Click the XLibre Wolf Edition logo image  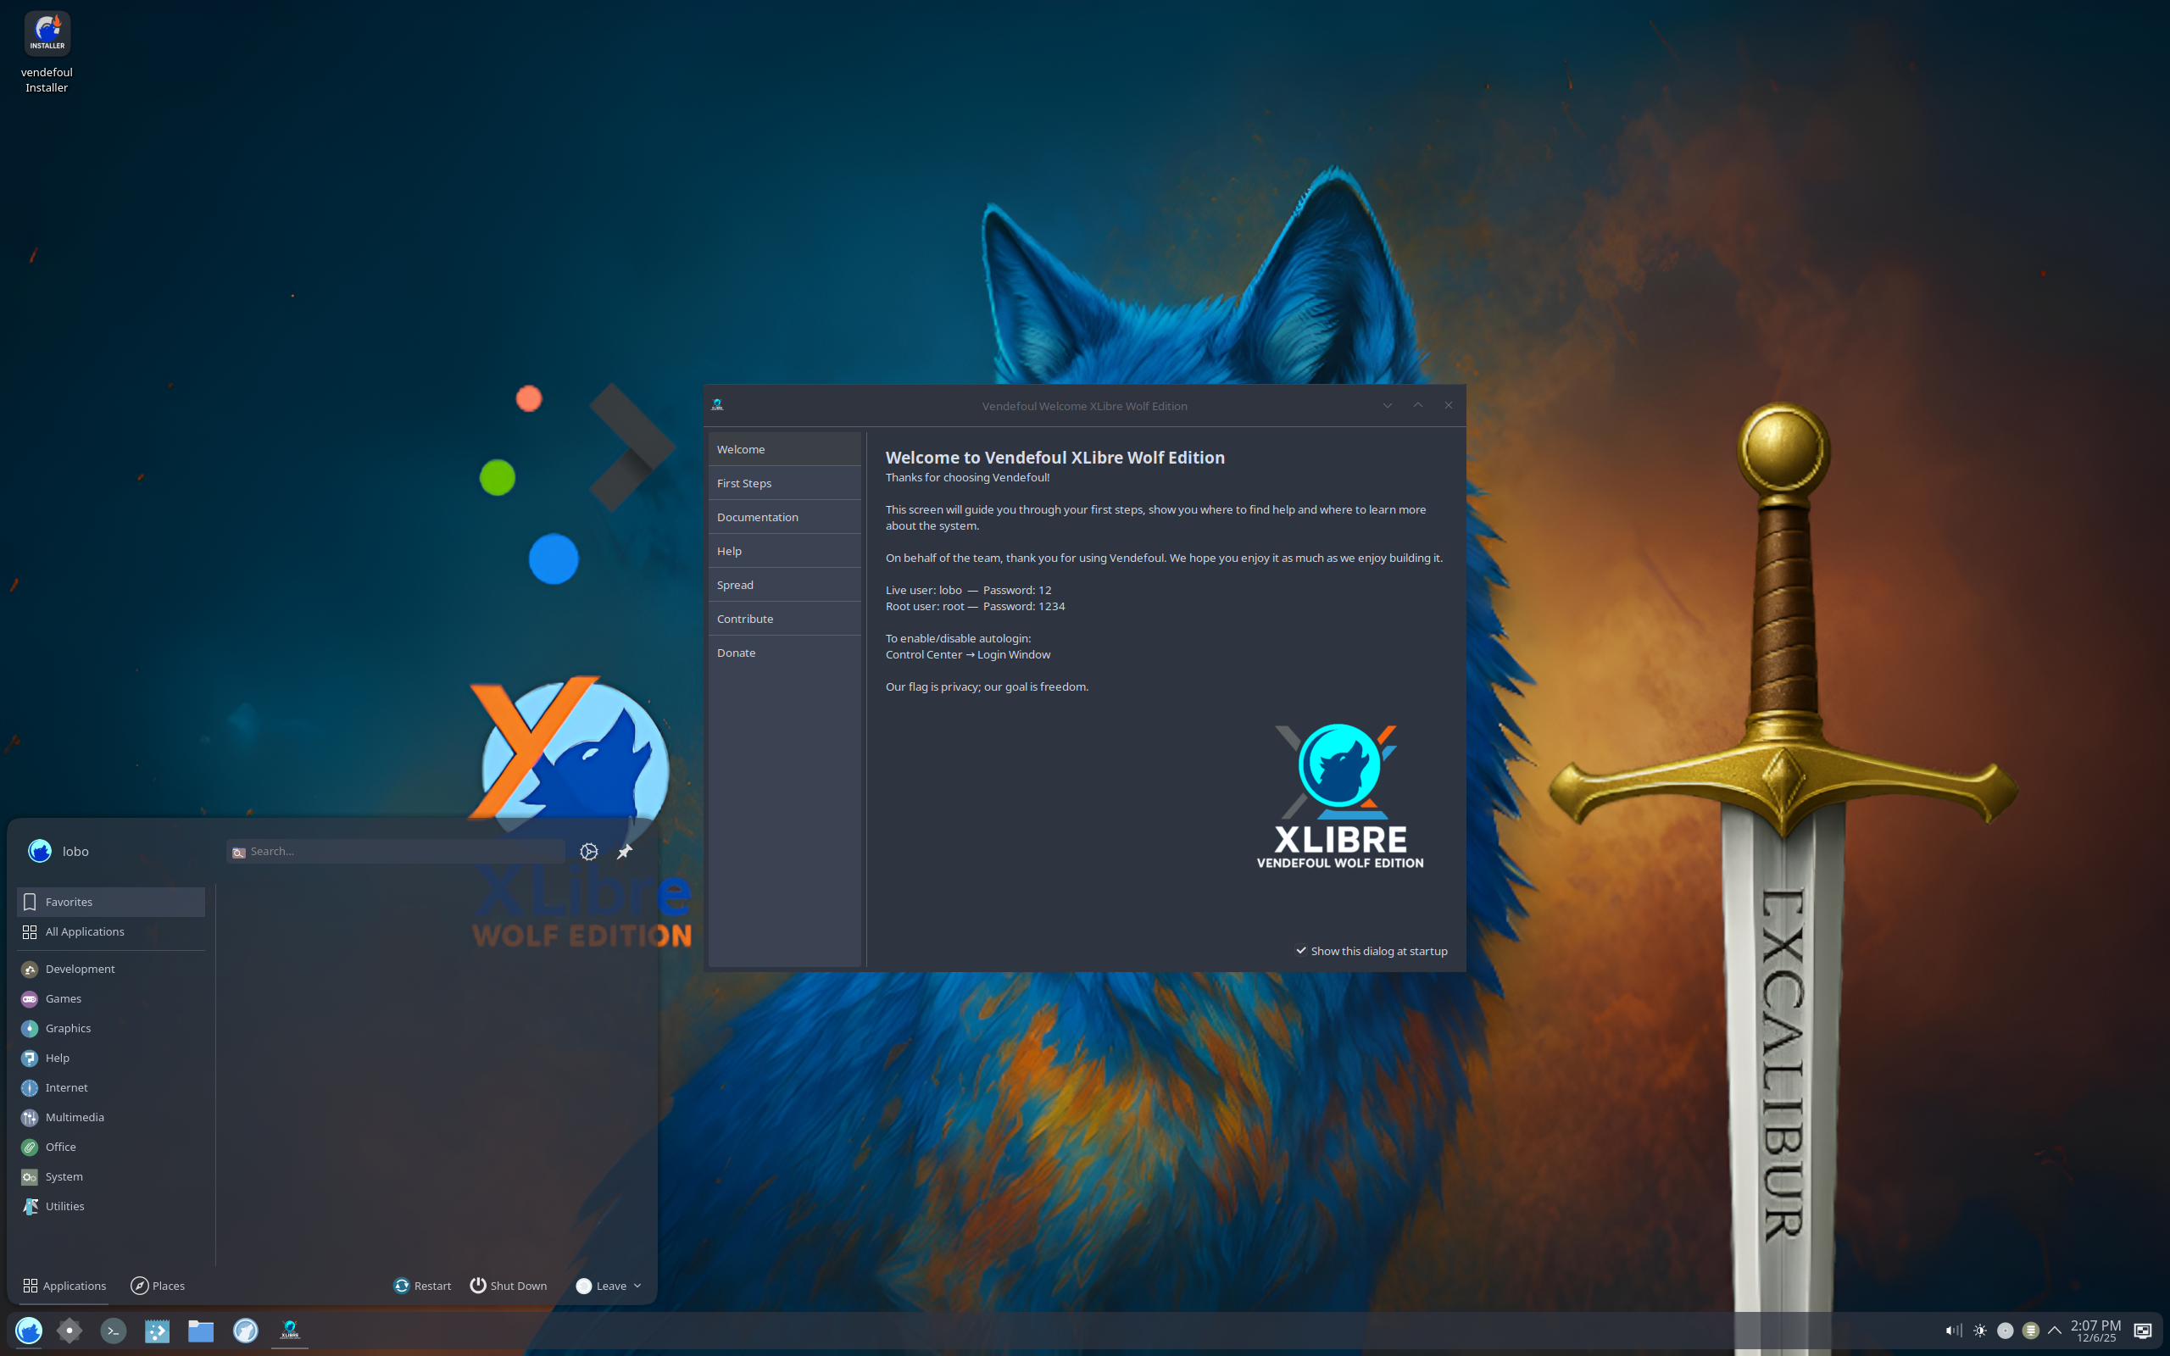(x=1339, y=797)
